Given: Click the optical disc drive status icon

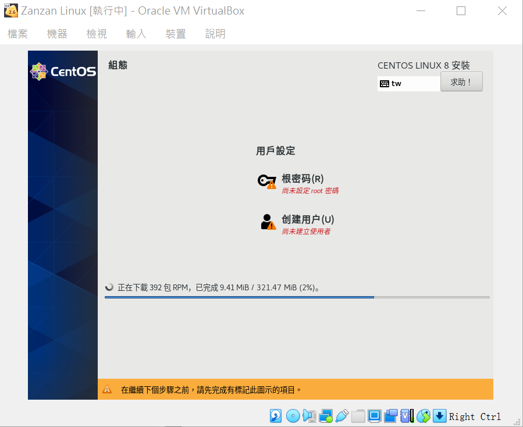Looking at the screenshot, I should 293,416.
